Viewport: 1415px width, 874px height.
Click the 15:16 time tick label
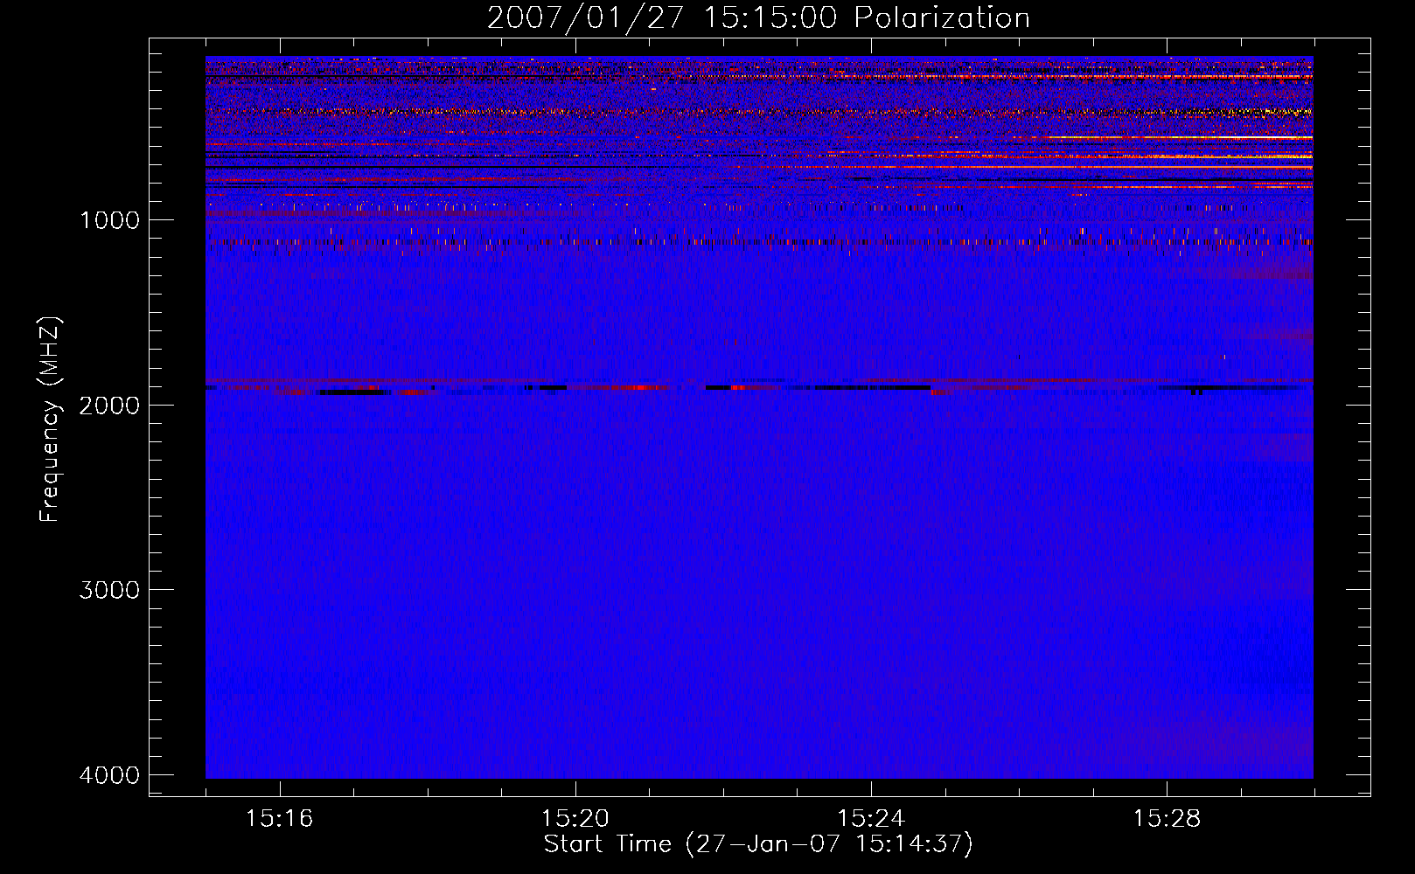pyautogui.click(x=280, y=819)
